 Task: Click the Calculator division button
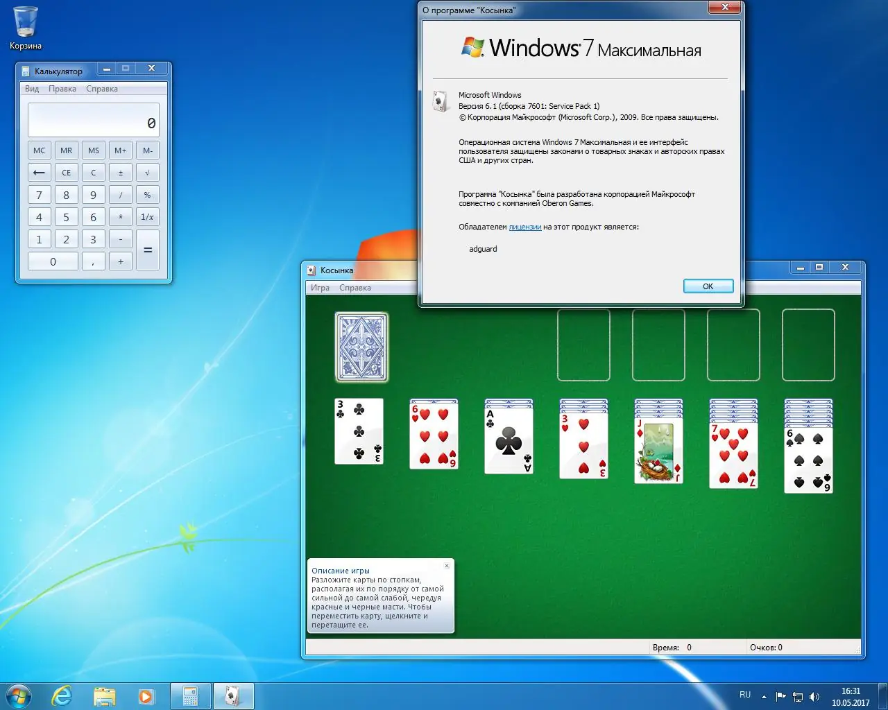pos(120,195)
